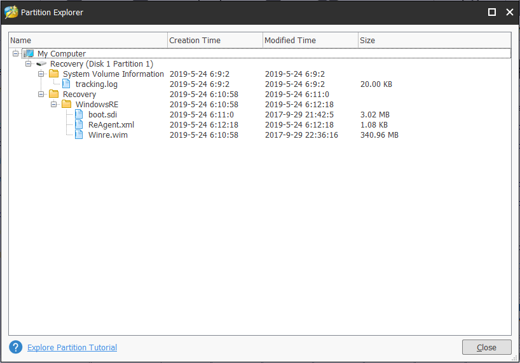Sort by the Creation Time column header
This screenshot has height=363, width=520.
(x=216, y=40)
